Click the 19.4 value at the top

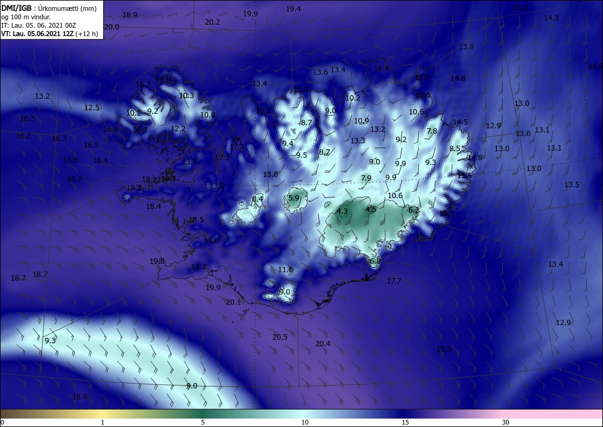293,9
